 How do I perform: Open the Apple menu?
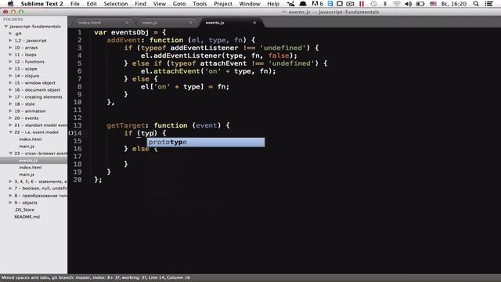click(x=10, y=4)
